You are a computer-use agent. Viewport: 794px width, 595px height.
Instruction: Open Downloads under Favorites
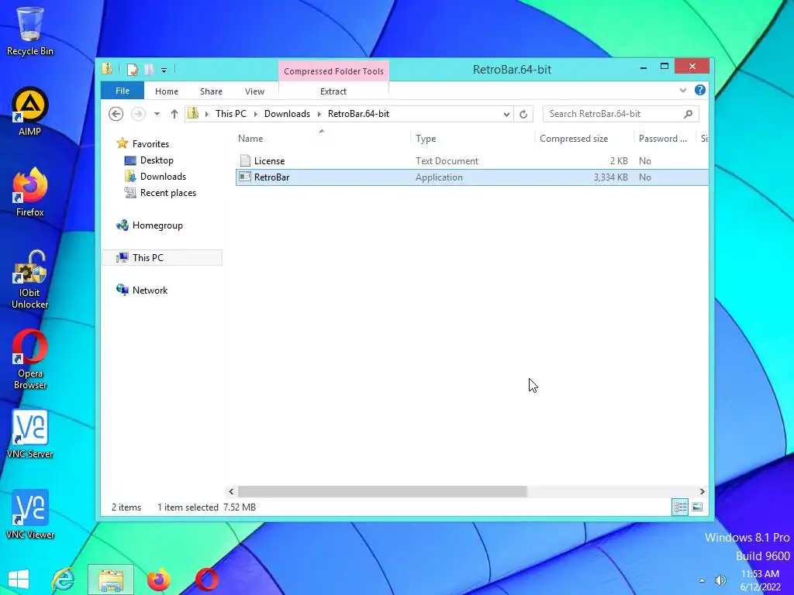point(163,177)
